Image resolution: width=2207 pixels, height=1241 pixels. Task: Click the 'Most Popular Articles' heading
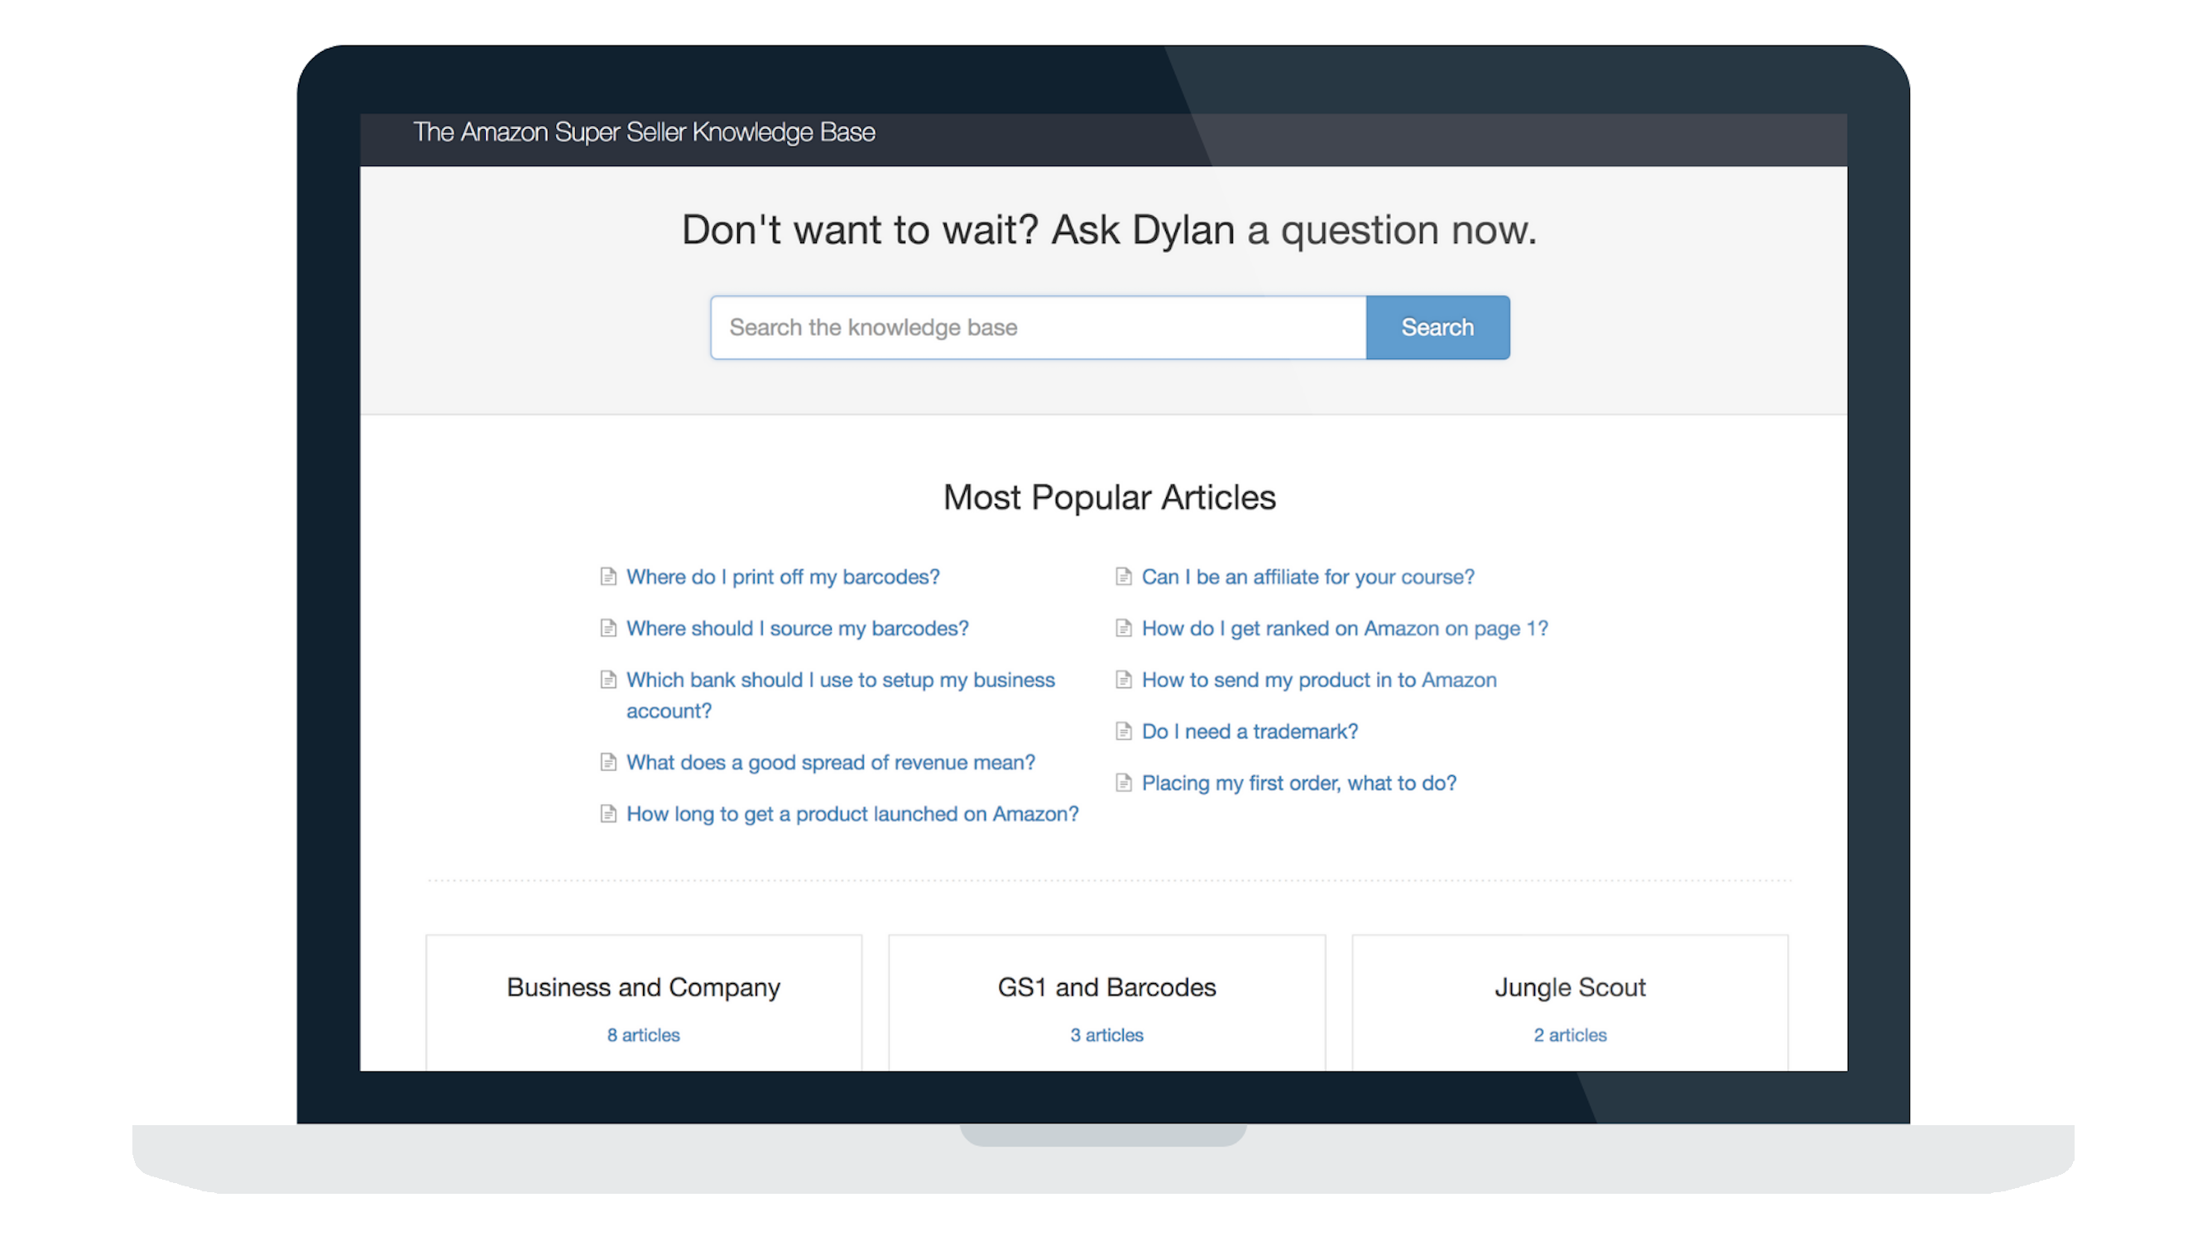[1110, 497]
